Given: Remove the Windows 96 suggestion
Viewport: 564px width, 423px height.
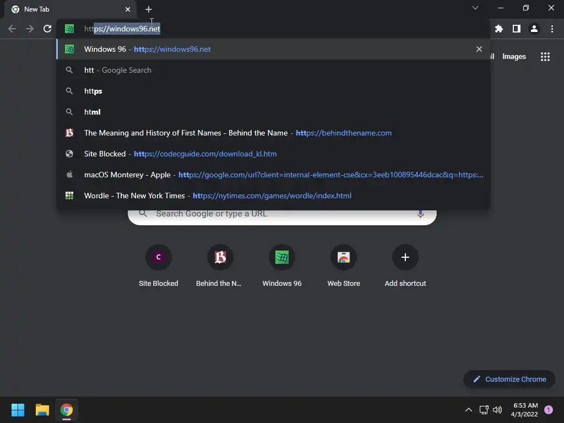Looking at the screenshot, I should point(479,49).
